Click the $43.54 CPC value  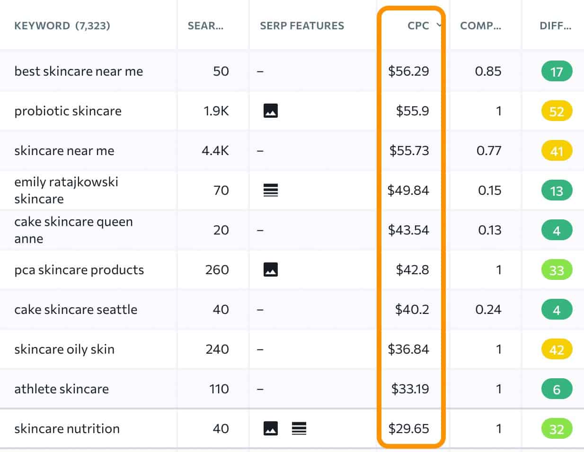[410, 230]
